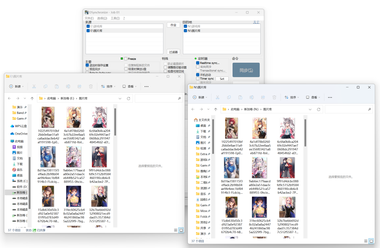This screenshot has height=248, width=380.
Task: Open 选项(O) menu in DSynchronize
Action: (x=102, y=18)
